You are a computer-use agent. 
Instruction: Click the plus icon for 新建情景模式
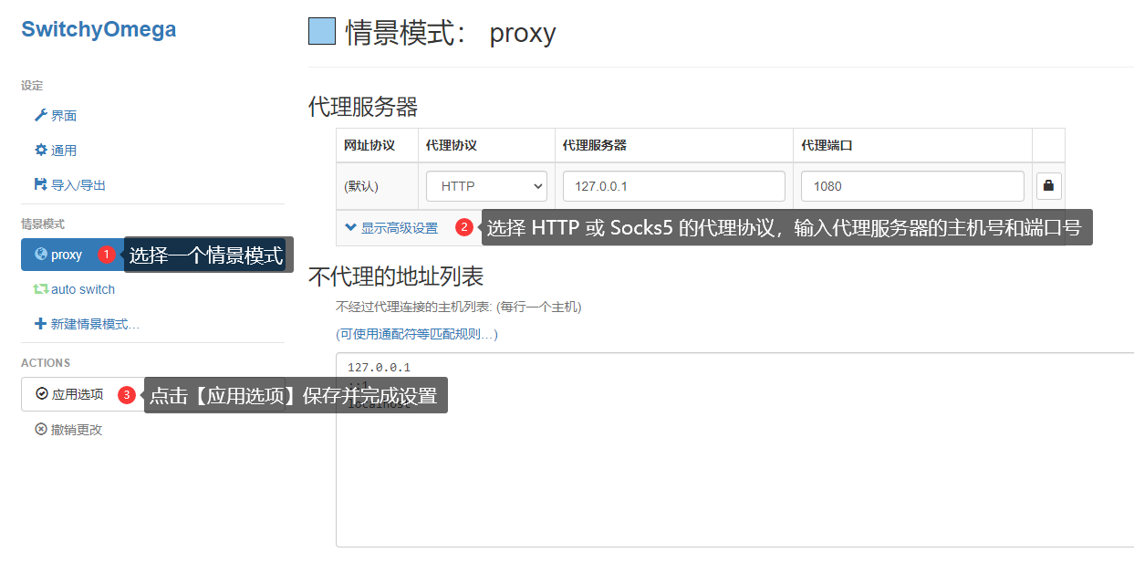click(40, 324)
